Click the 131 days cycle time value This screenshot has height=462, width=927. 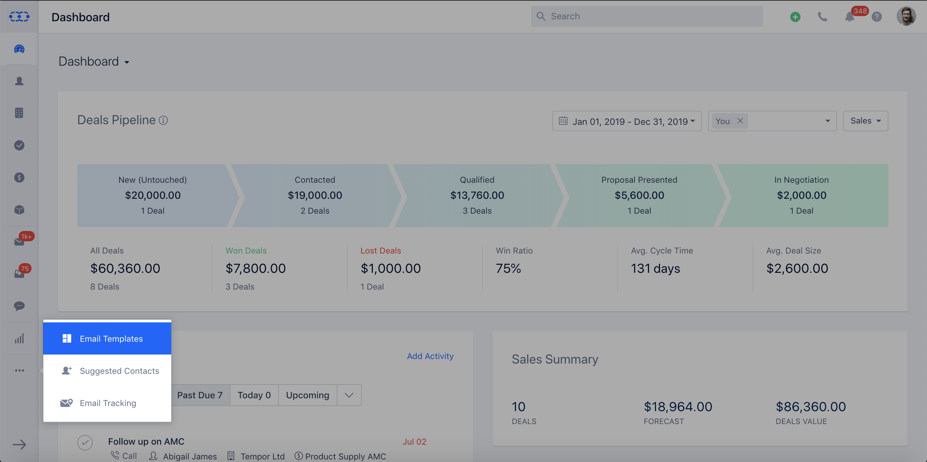[x=655, y=268]
